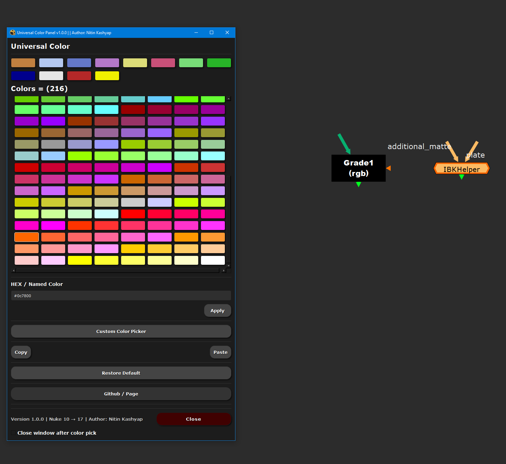Click the green output arrow below Grade1
This screenshot has height=464, width=506.
[359, 185]
